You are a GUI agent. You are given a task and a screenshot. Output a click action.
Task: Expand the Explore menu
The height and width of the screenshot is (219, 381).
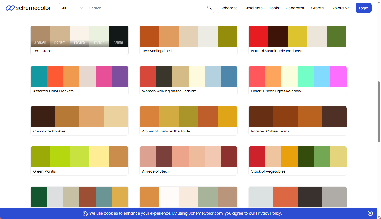pos(339,8)
